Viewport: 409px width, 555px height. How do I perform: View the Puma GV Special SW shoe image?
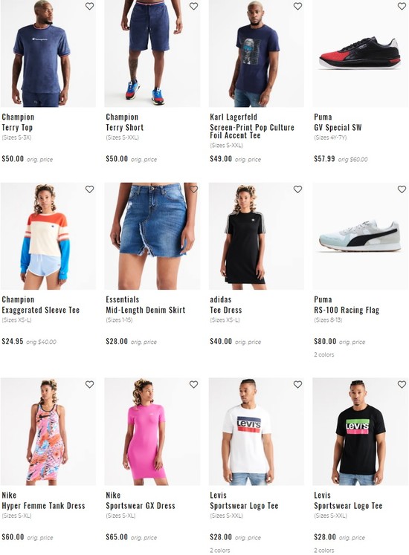coord(360,53)
